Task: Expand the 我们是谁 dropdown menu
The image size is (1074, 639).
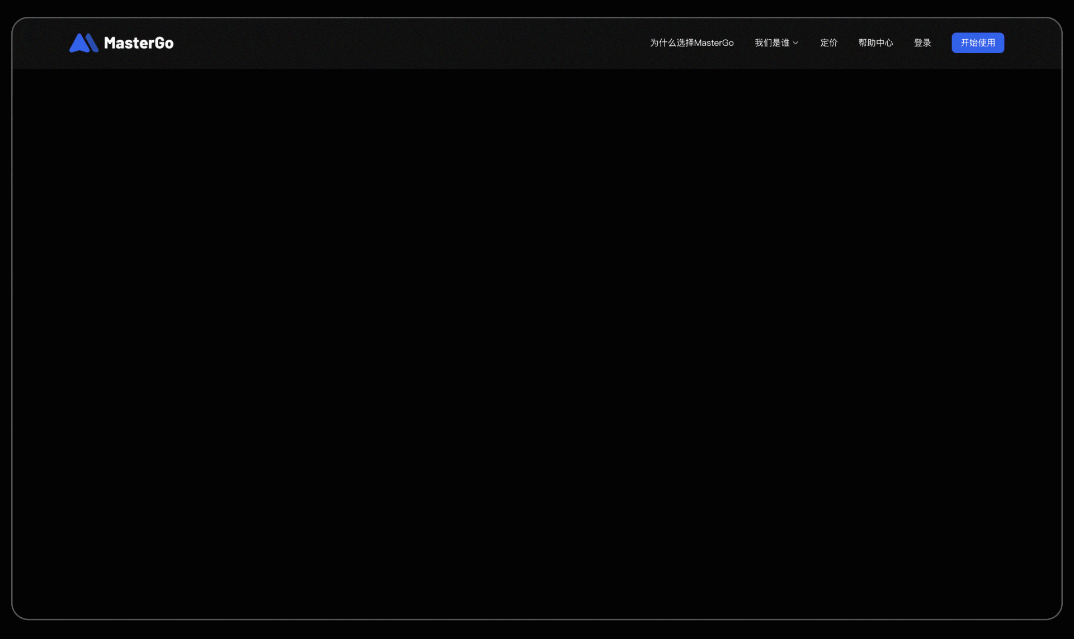Action: point(776,43)
